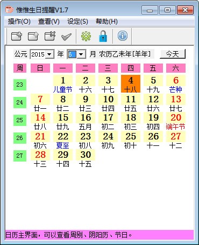The width and height of the screenshot is (199, 245).
Task: Select date 15 with lunar 廿九
Action: pyautogui.click(x=63, y=121)
